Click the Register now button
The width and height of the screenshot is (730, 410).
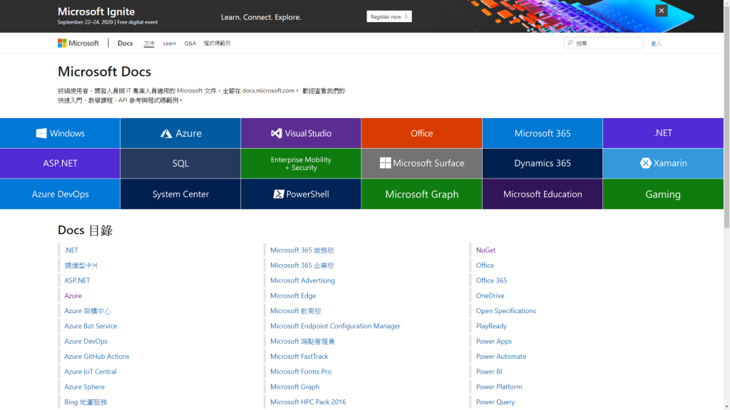coord(389,17)
